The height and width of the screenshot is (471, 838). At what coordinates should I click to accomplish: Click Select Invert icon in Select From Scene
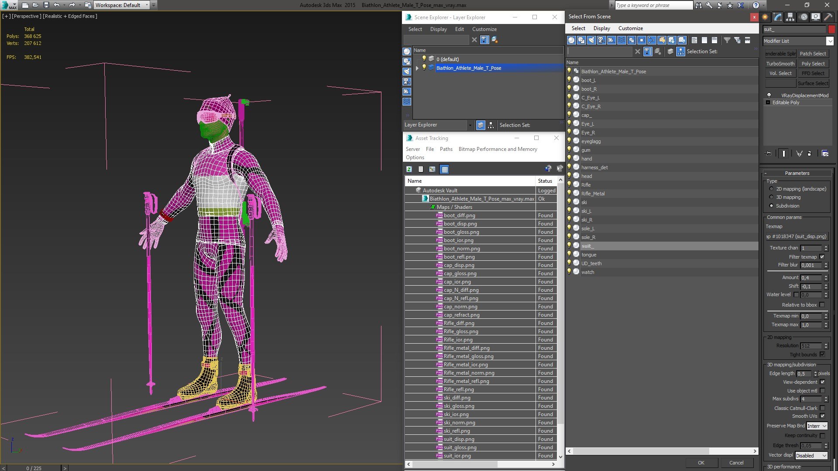point(714,40)
